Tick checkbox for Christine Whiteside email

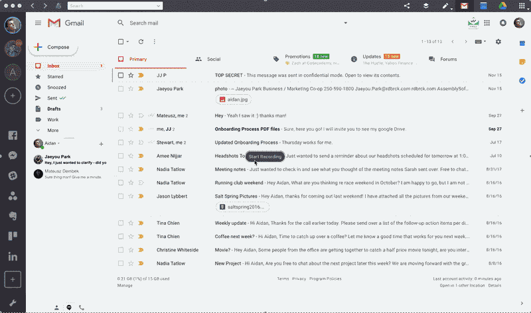(x=121, y=250)
